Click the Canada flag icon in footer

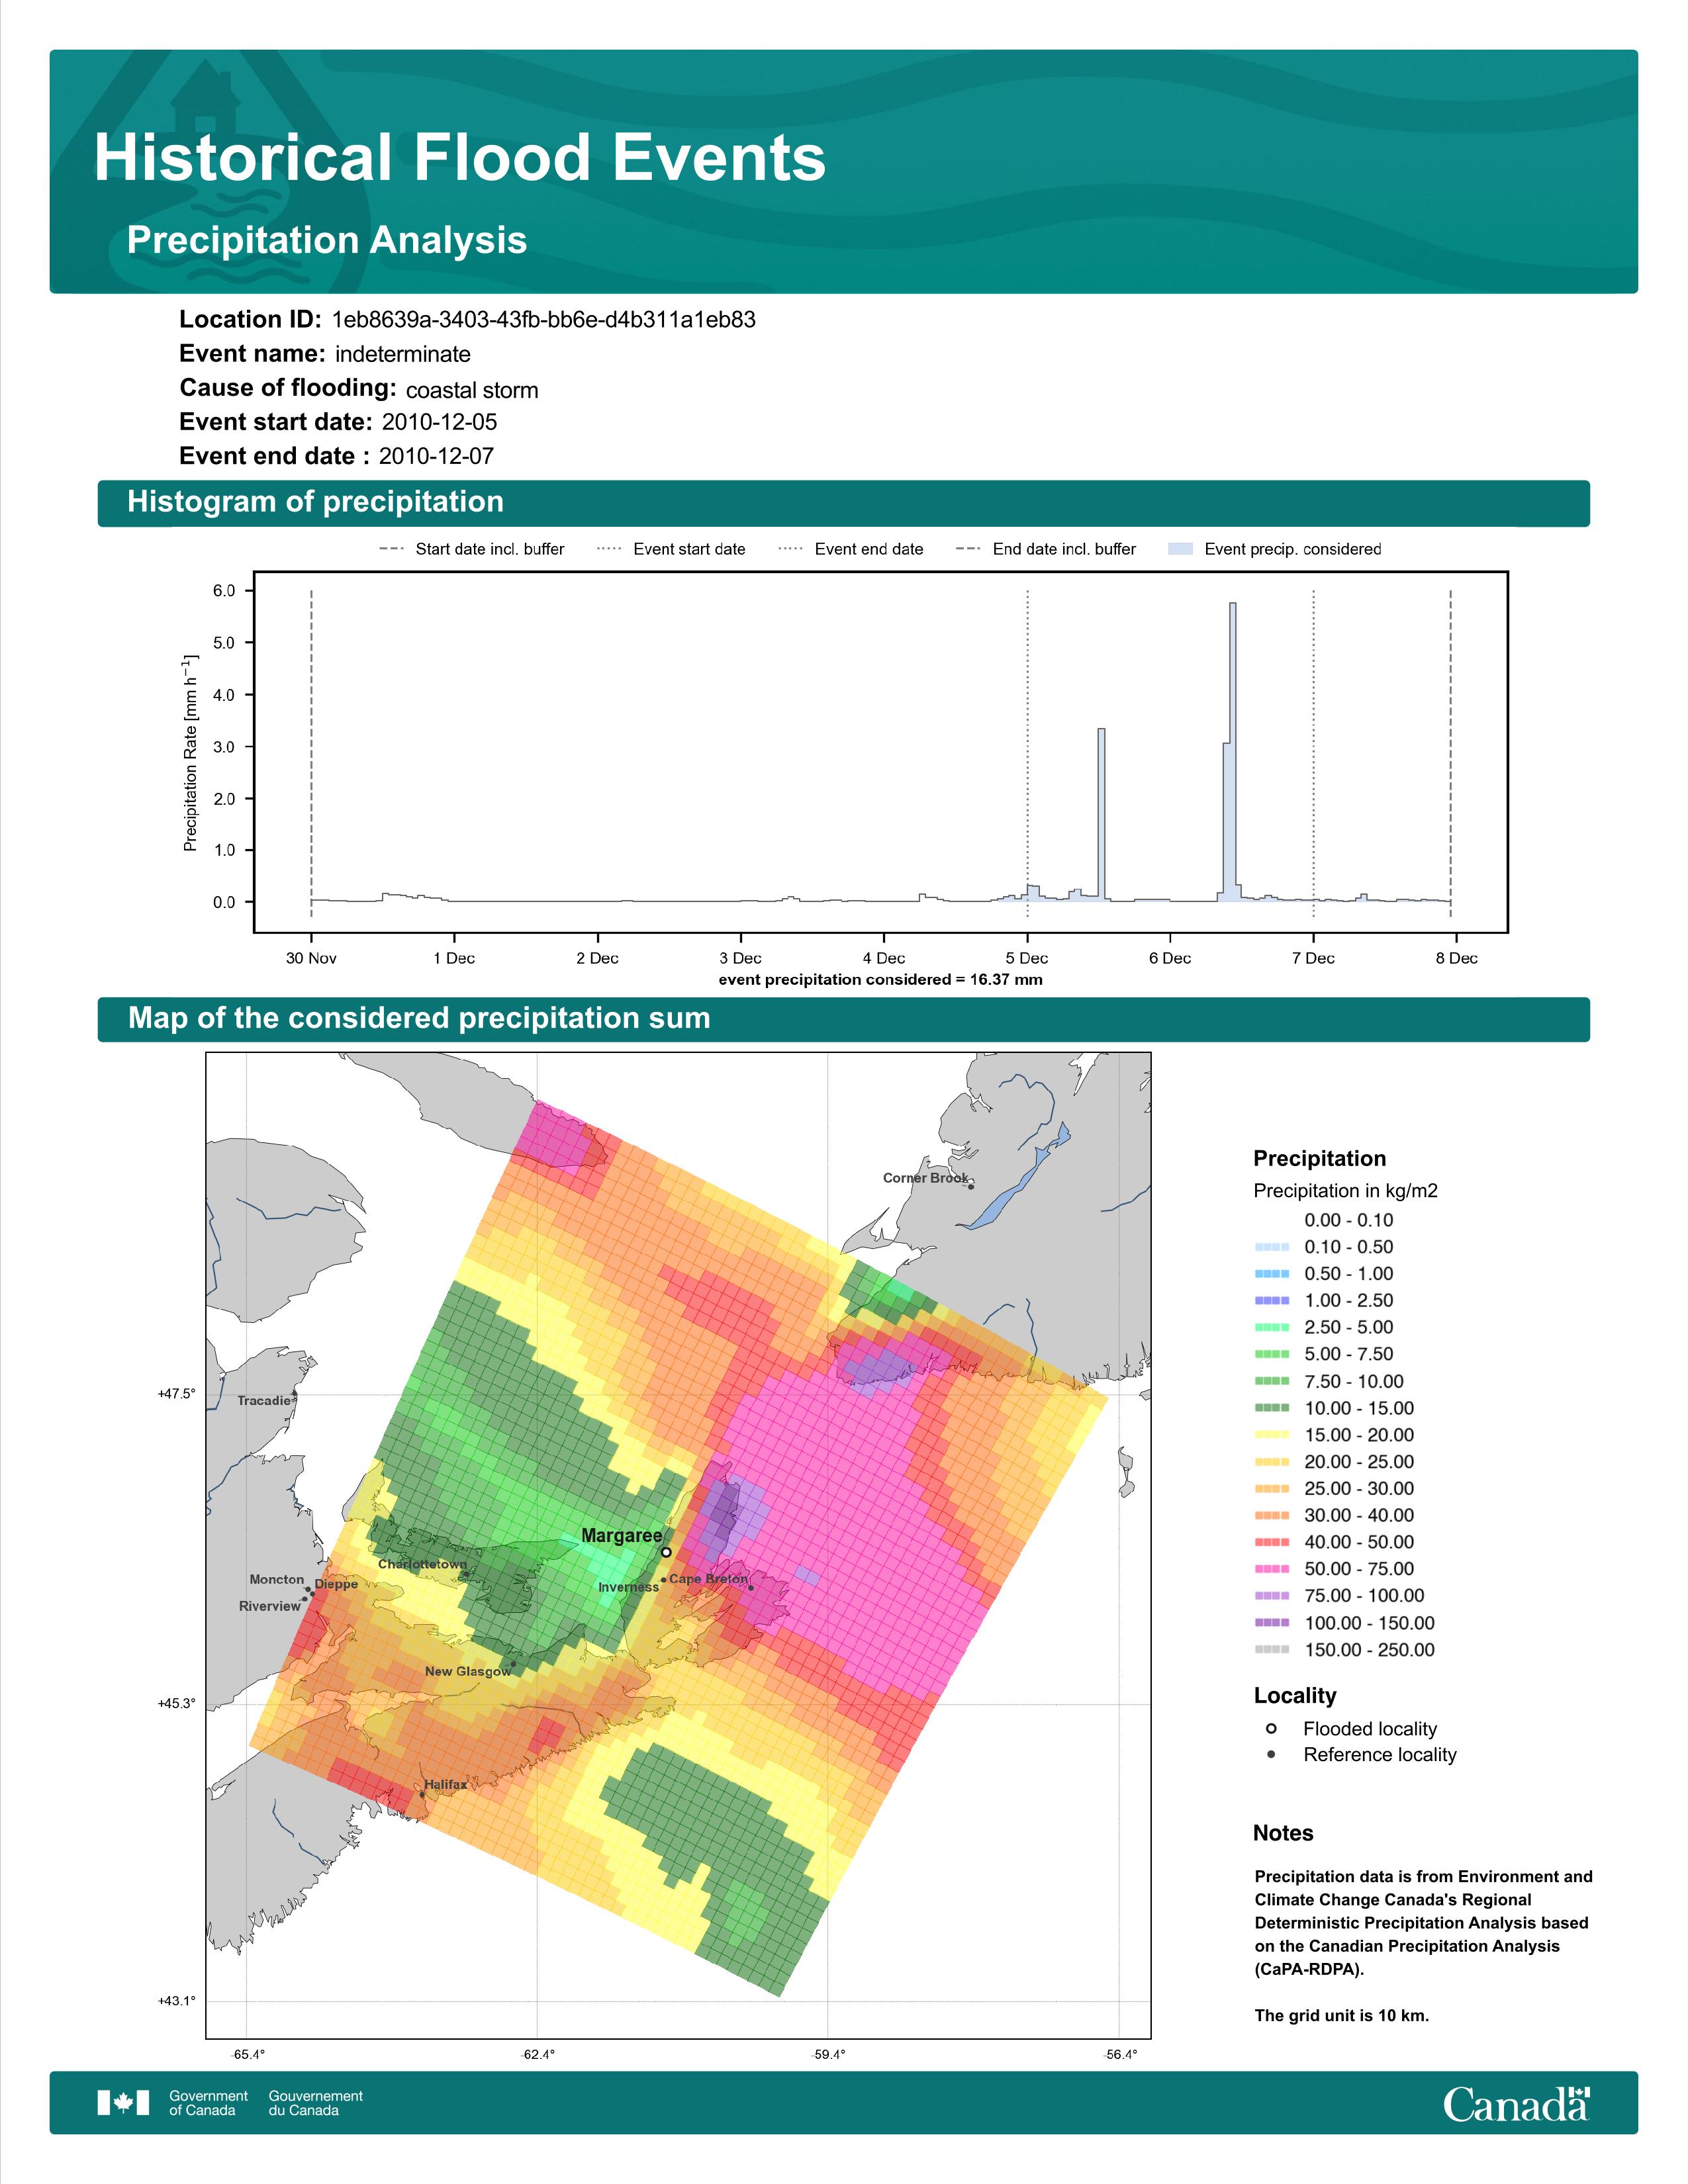pyautogui.click(x=123, y=2103)
